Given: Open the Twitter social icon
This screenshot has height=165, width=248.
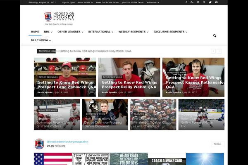Looking at the screenshot, I should [210, 2].
